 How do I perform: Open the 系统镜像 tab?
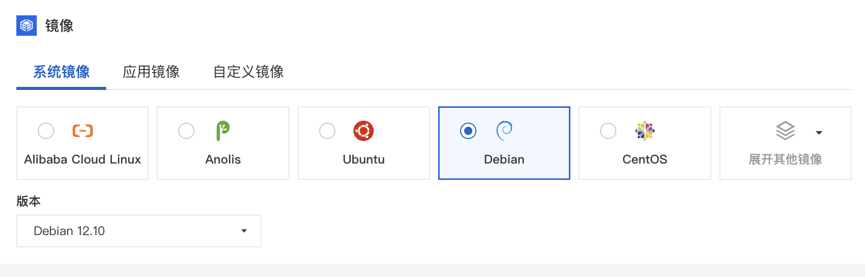(61, 72)
